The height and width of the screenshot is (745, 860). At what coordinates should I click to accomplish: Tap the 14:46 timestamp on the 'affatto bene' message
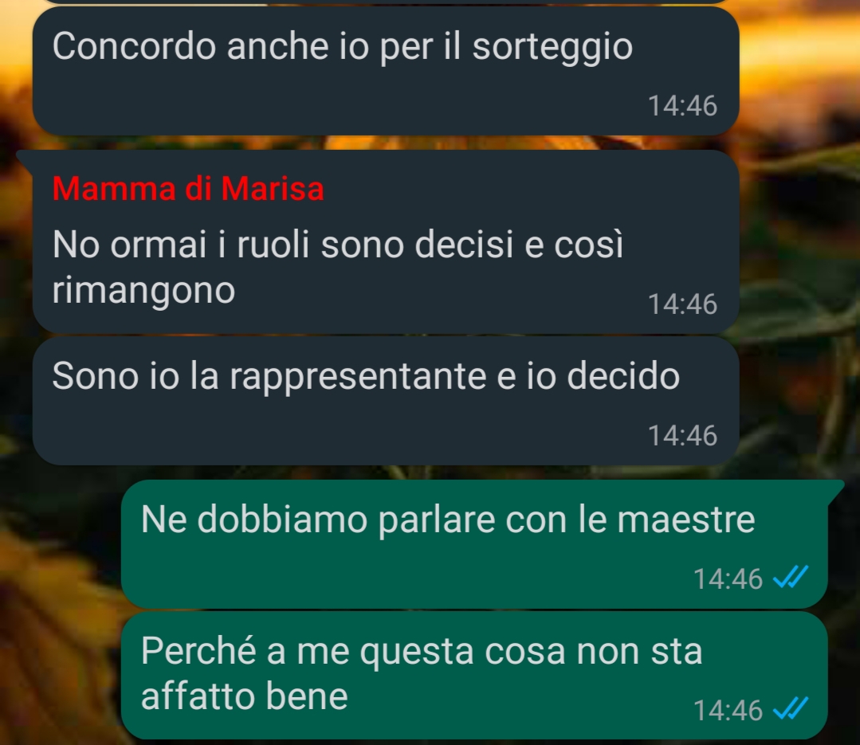tap(728, 711)
